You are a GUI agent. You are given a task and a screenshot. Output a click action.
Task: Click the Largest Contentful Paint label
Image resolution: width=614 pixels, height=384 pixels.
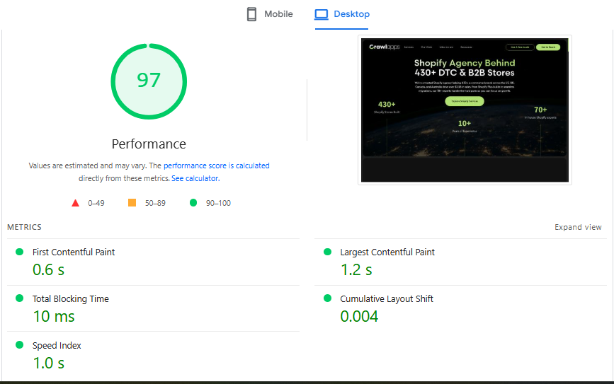pyautogui.click(x=387, y=252)
